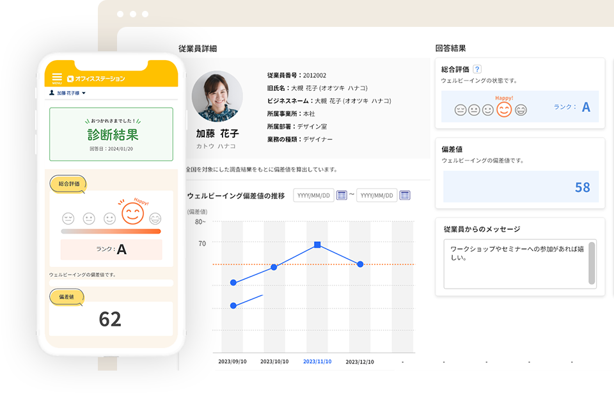Click the highlighted Happy orange face on phone
Screen dimensions: 614x393
[132, 214]
